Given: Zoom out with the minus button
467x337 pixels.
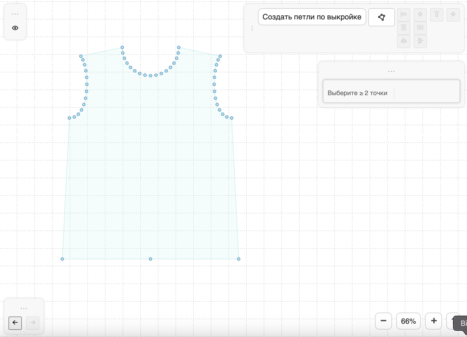Looking at the screenshot, I should point(383,321).
